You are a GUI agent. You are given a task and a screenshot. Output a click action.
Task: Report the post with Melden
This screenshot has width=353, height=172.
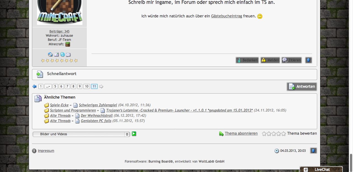click(270, 60)
